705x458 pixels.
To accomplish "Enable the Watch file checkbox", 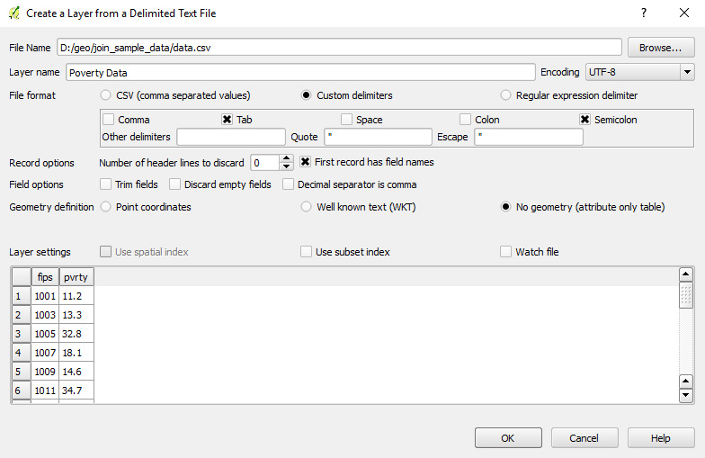I will 505,252.
